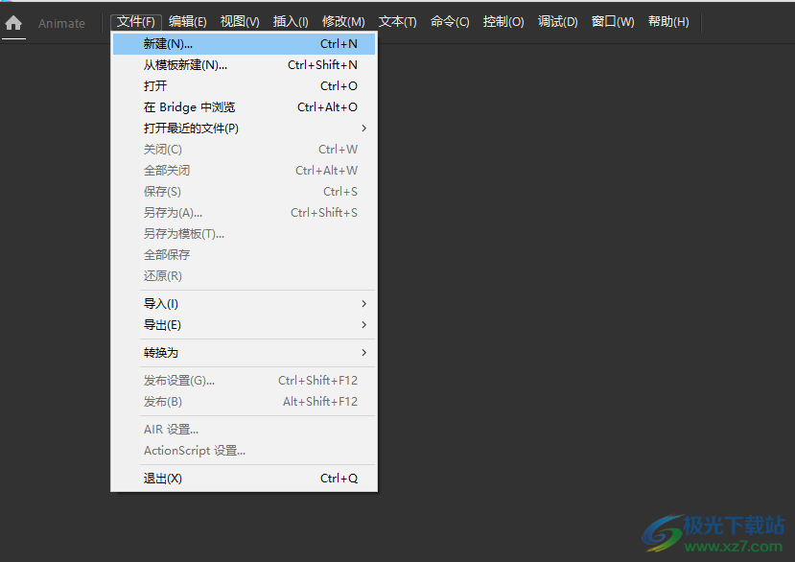The width and height of the screenshot is (795, 562).
Task: Click the 另存为模板(T)... entry
Action: coord(244,234)
